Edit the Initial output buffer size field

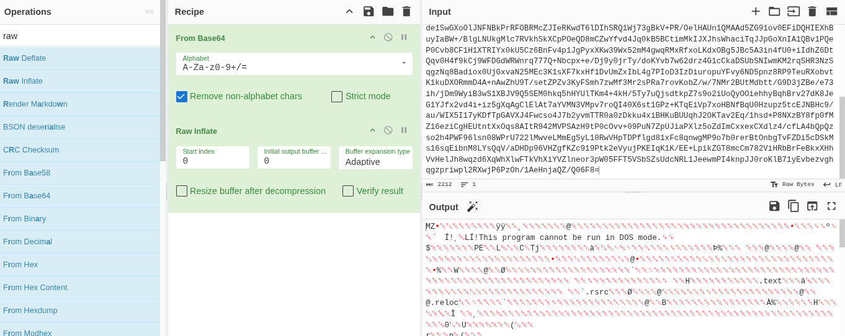click(x=294, y=157)
